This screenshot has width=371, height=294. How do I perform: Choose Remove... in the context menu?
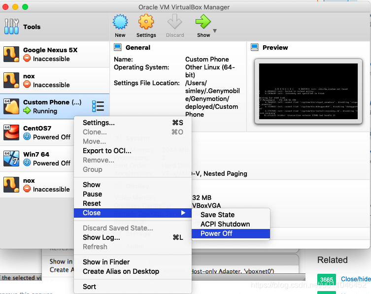click(x=133, y=160)
